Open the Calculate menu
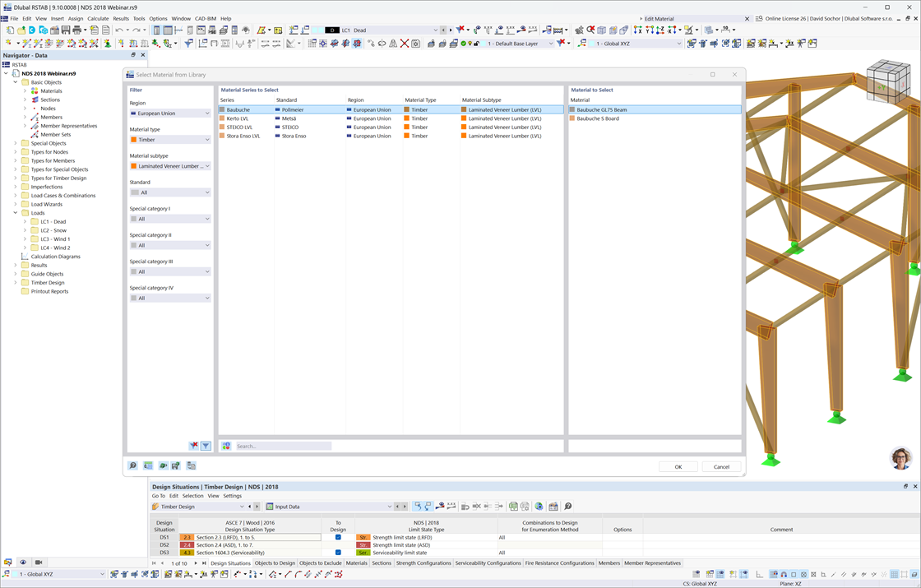 point(98,18)
